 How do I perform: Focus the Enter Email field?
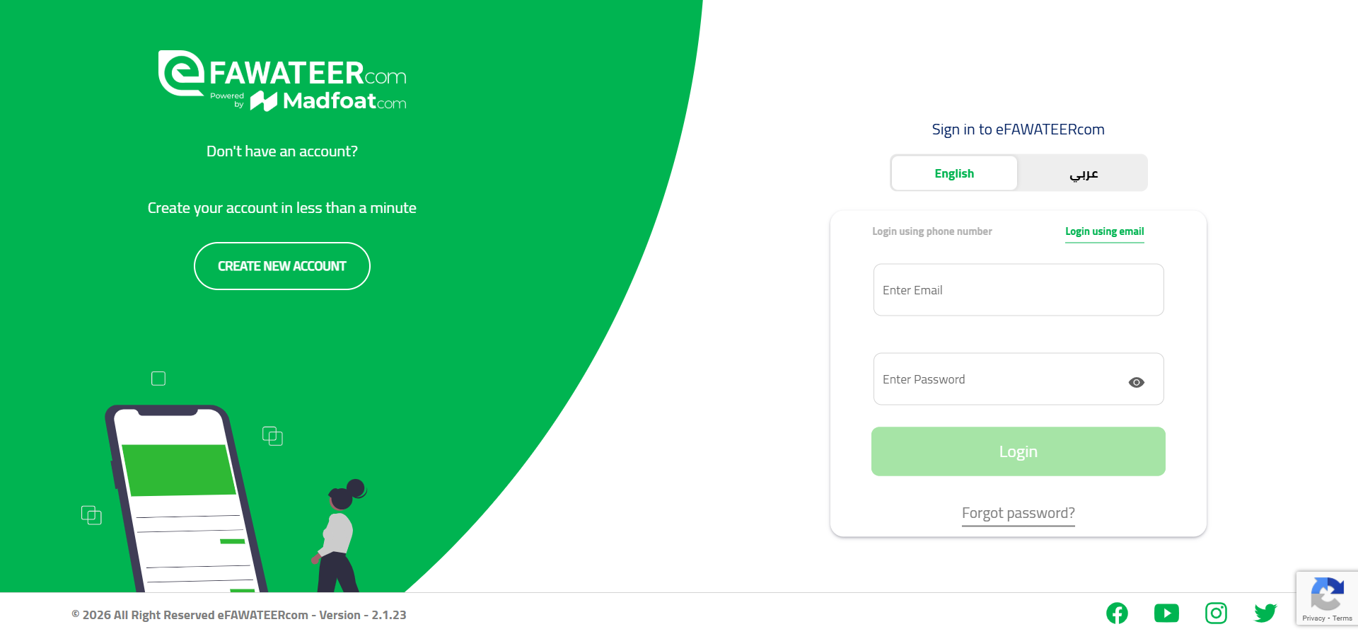(x=1018, y=290)
